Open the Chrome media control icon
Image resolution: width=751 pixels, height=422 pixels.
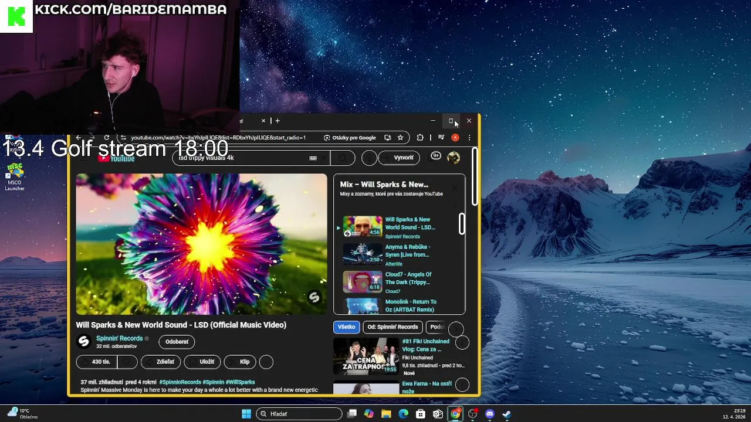tap(441, 138)
